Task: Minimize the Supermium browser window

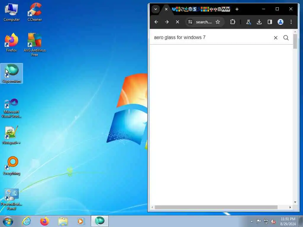Action: tap(264, 9)
